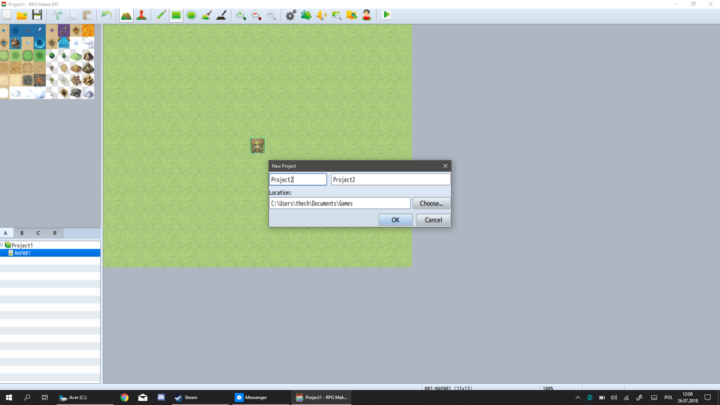
Task: Open the Database gear icon
Action: click(291, 15)
